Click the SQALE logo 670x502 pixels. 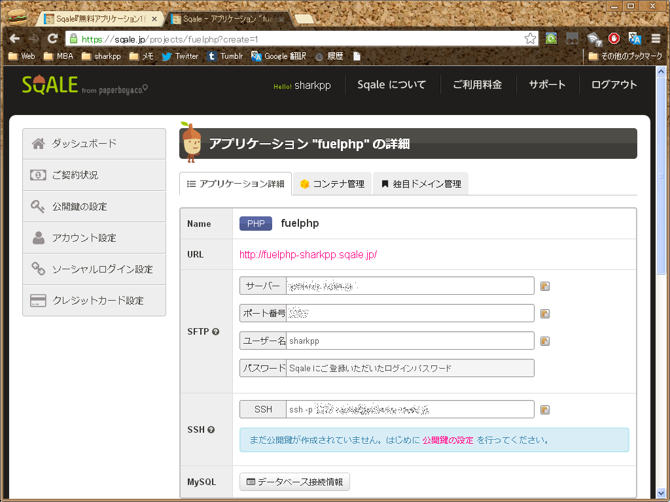pos(50,84)
